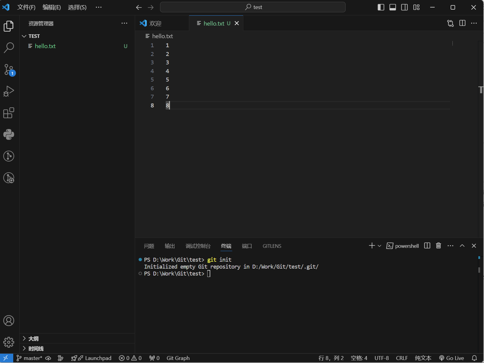Maximize the panel size chevron
The width and height of the screenshot is (484, 363).
(x=462, y=246)
